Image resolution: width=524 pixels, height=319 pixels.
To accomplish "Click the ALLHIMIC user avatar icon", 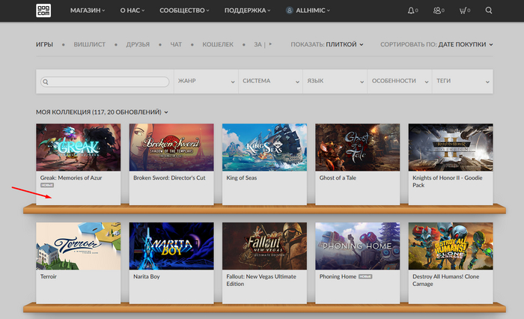I will tap(290, 11).
